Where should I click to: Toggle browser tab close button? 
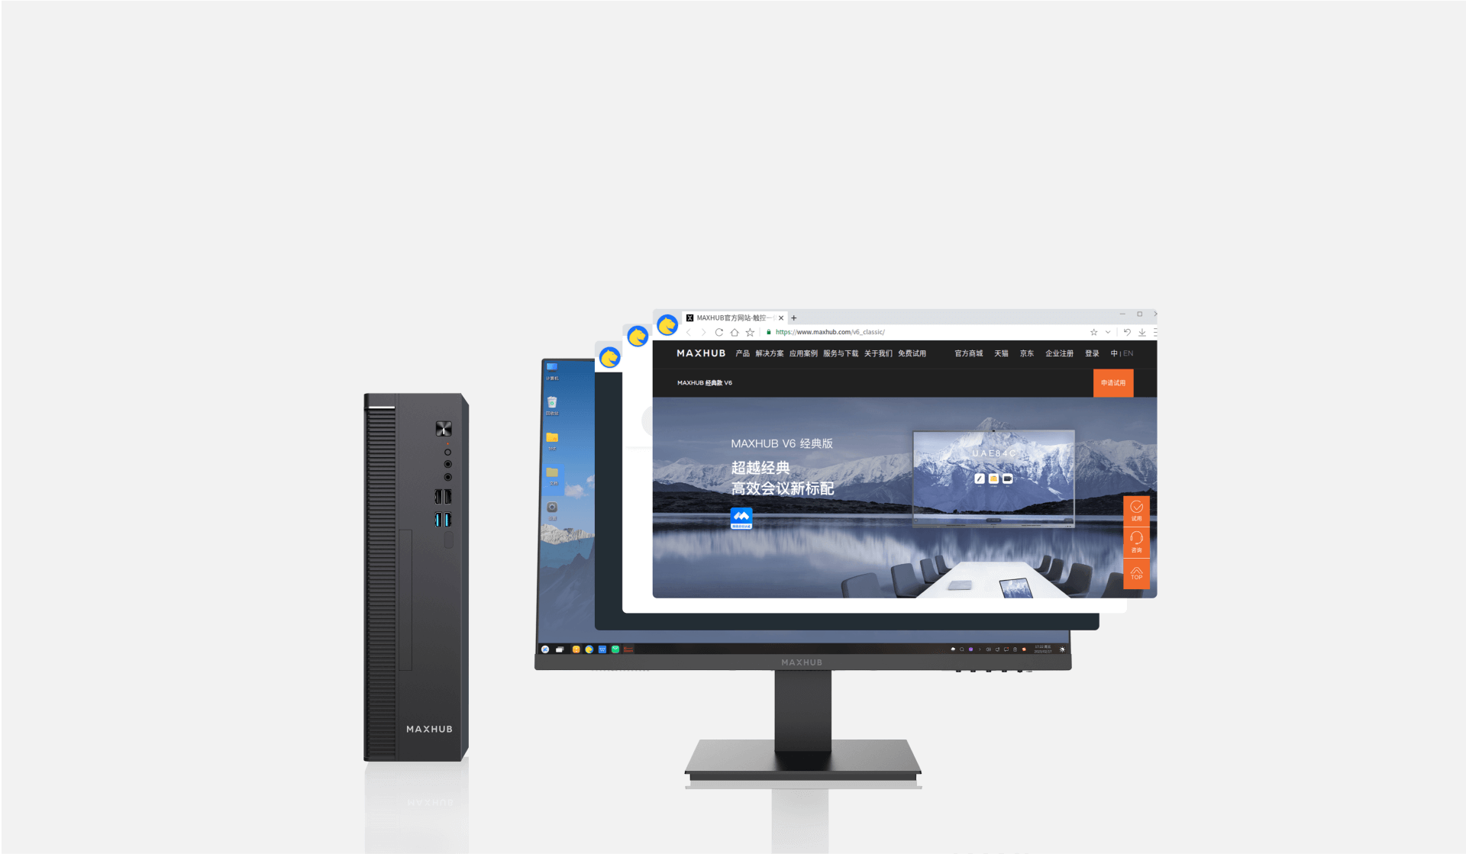click(x=782, y=317)
